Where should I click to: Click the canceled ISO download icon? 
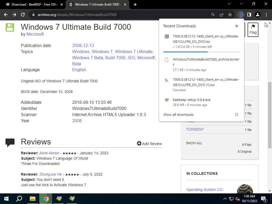tap(167, 80)
